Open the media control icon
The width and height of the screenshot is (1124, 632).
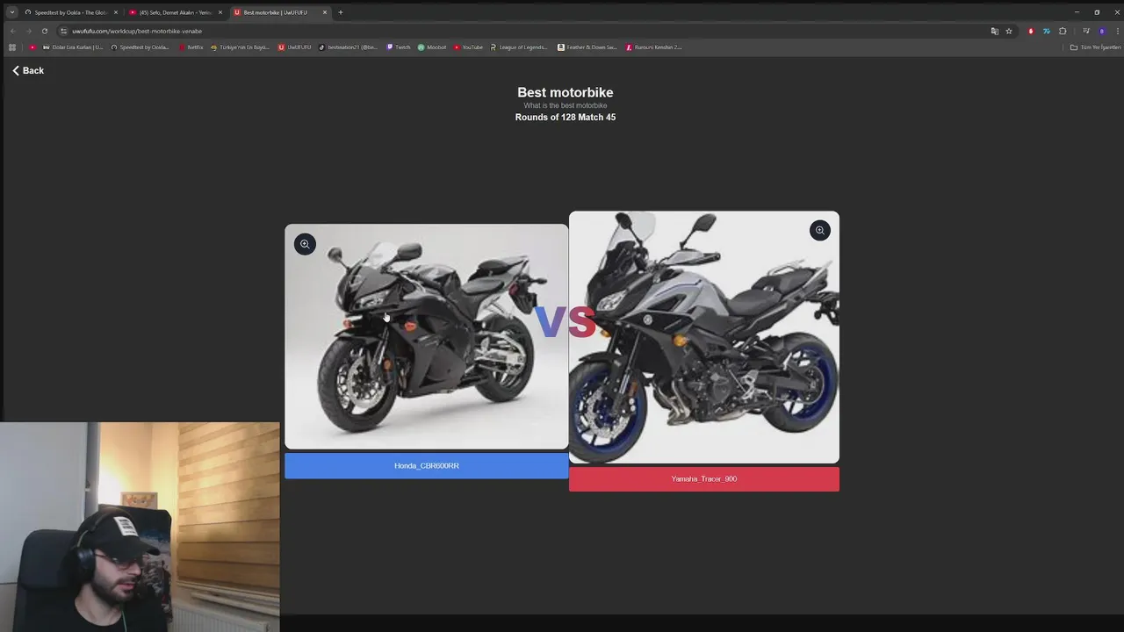point(1086,31)
